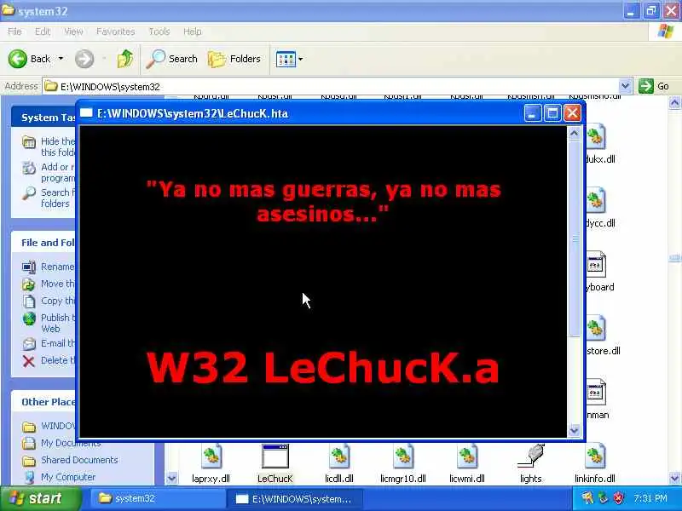Open My Documents in Other Places
The width and height of the screenshot is (682, 511).
(61, 443)
